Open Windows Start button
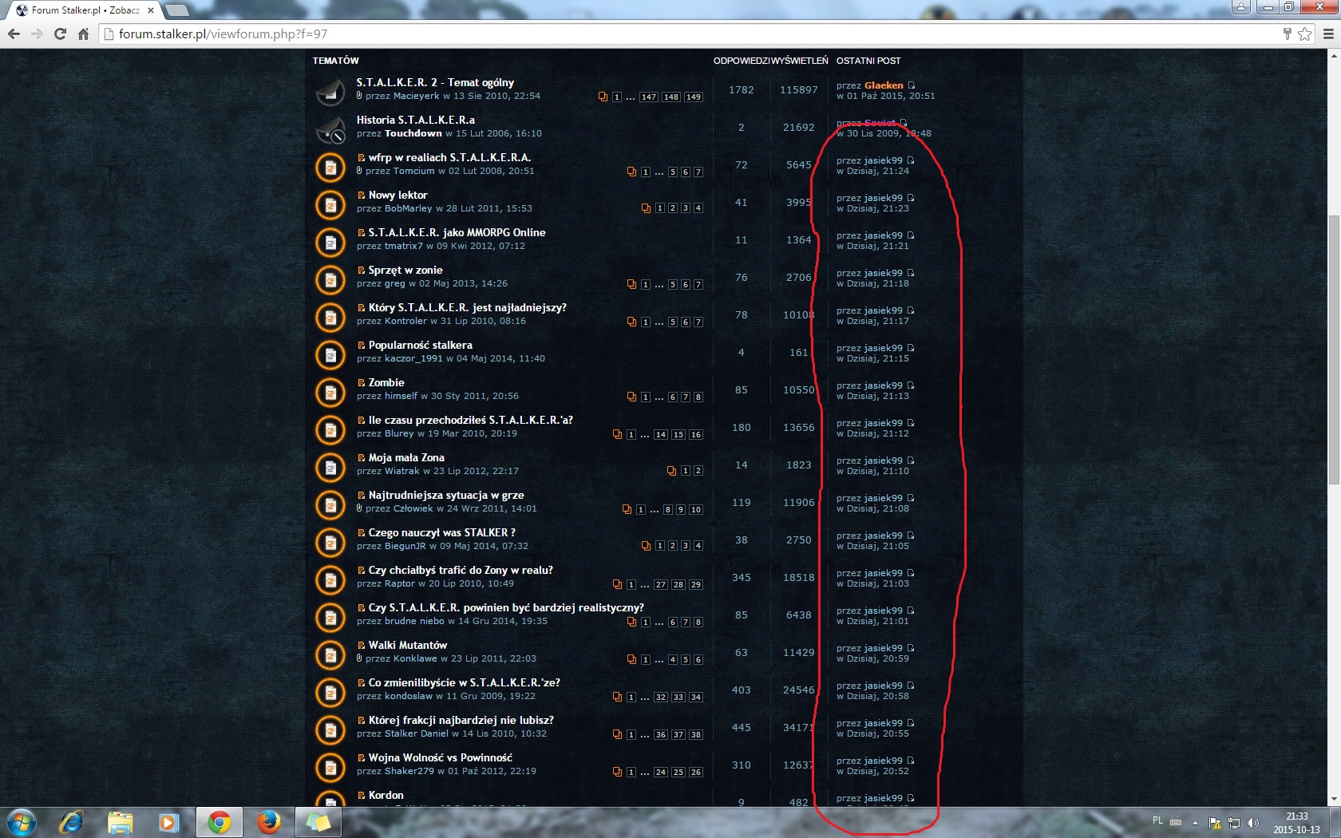The image size is (1341, 838). click(21, 822)
